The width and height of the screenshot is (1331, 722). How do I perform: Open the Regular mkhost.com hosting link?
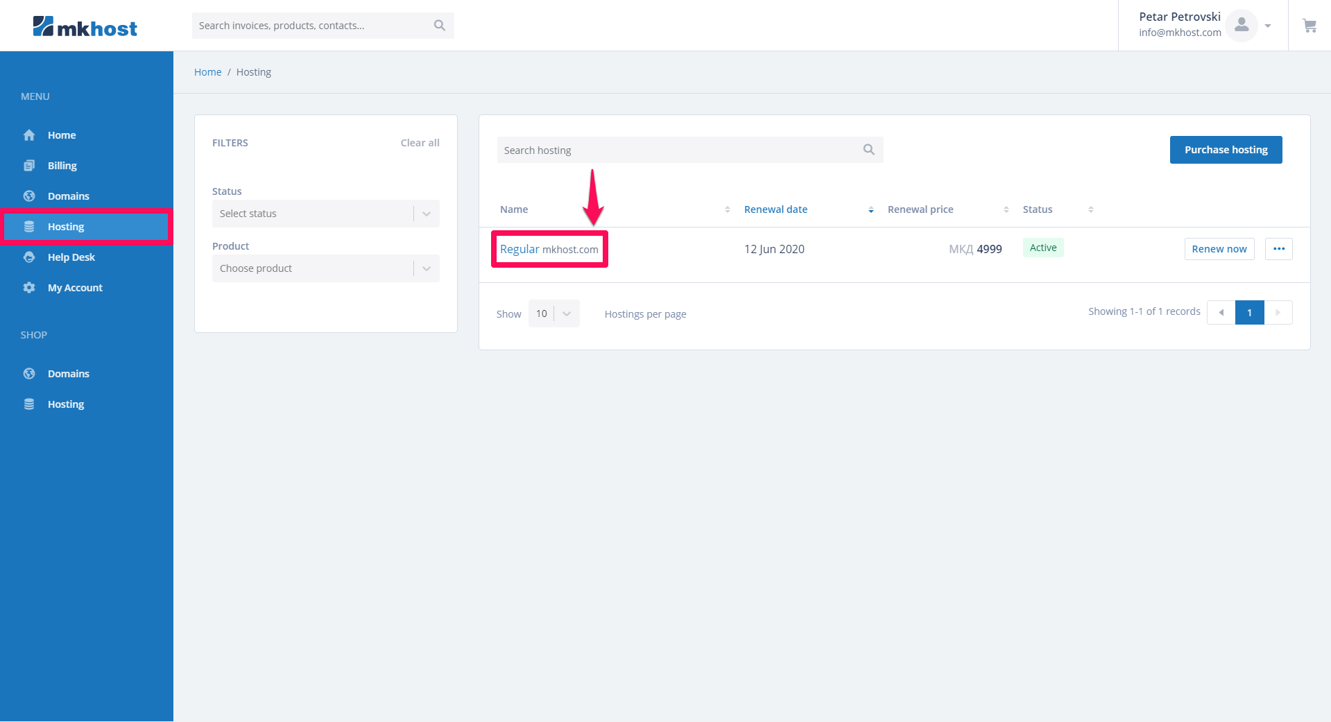click(x=549, y=250)
